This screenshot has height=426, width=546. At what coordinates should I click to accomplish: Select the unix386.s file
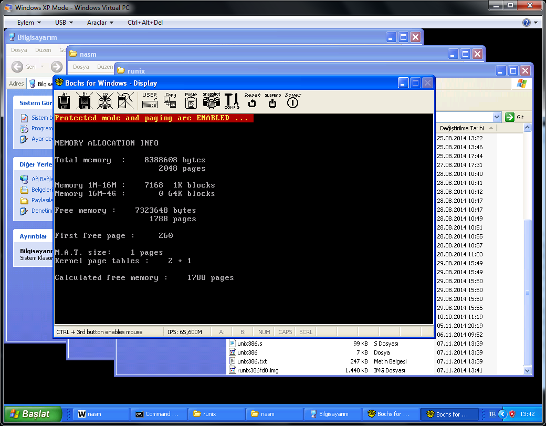click(250, 344)
